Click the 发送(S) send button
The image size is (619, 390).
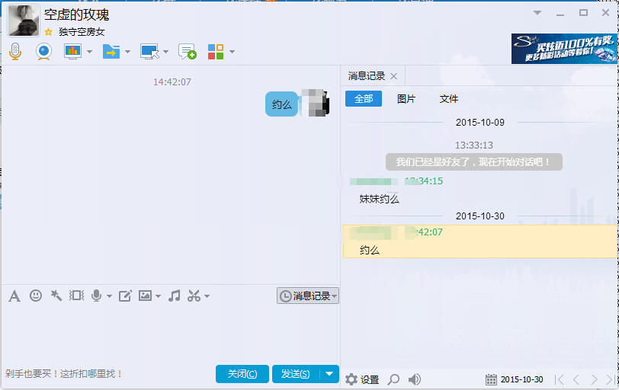[x=295, y=373]
